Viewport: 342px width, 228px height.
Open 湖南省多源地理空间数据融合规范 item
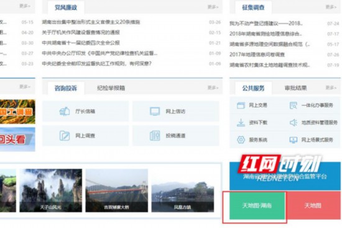[x=270, y=44]
